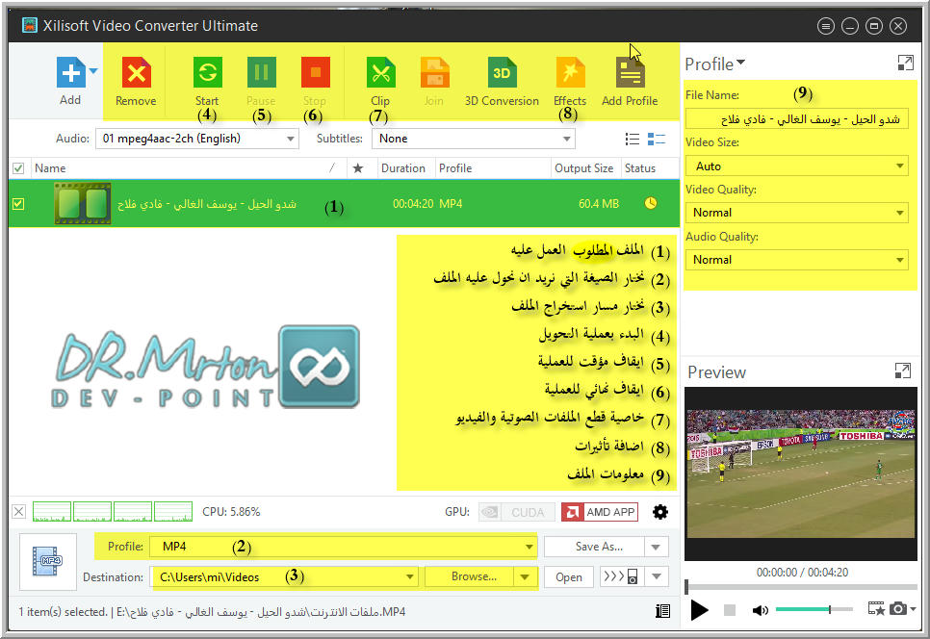This screenshot has height=639, width=930.
Task: Expand the Preview panel to full view
Action: point(902,371)
